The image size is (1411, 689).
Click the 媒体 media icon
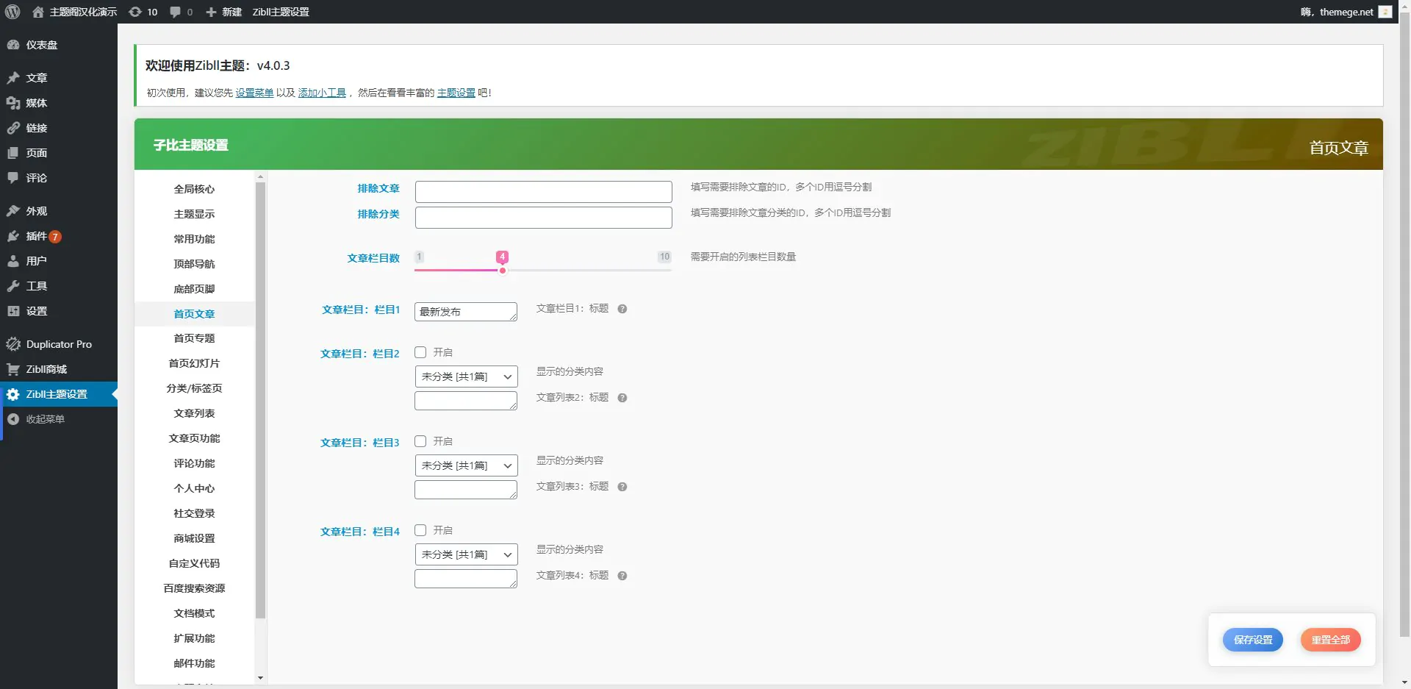click(13, 103)
